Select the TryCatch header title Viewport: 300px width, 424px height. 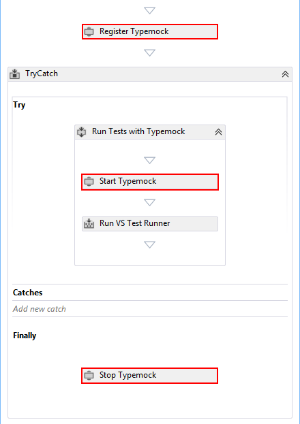(42, 74)
